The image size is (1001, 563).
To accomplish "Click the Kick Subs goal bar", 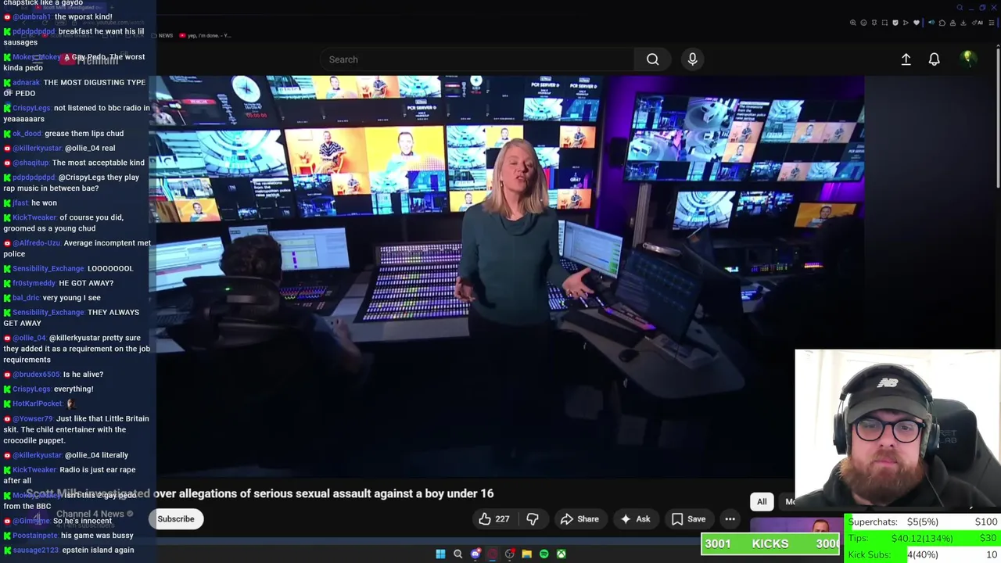I will click(x=922, y=554).
